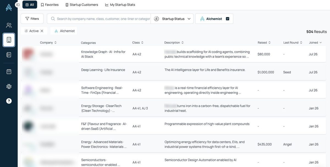330x167 pixels.
Task: Click the purple company logo thumbnail in third row
Action: (x=28, y=90)
